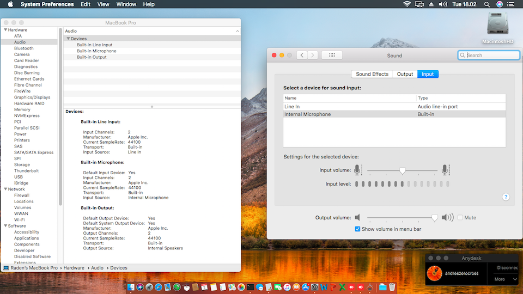Open Notification Center icon in menu bar
The image size is (523, 294).
[x=513, y=4]
